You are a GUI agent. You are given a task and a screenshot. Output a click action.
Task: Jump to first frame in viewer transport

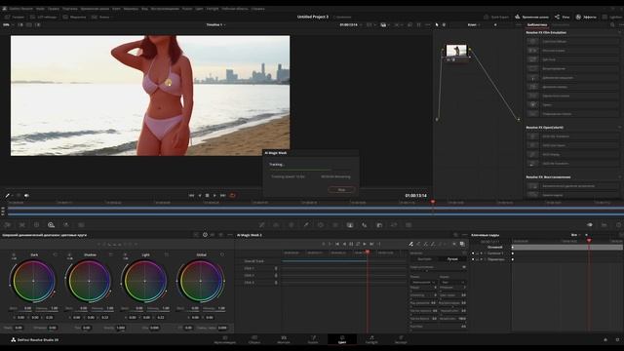pyautogui.click(x=191, y=195)
